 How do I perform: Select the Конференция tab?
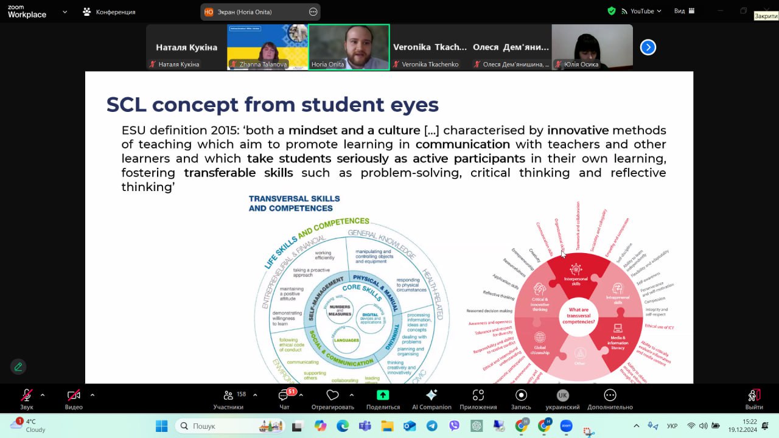110,12
